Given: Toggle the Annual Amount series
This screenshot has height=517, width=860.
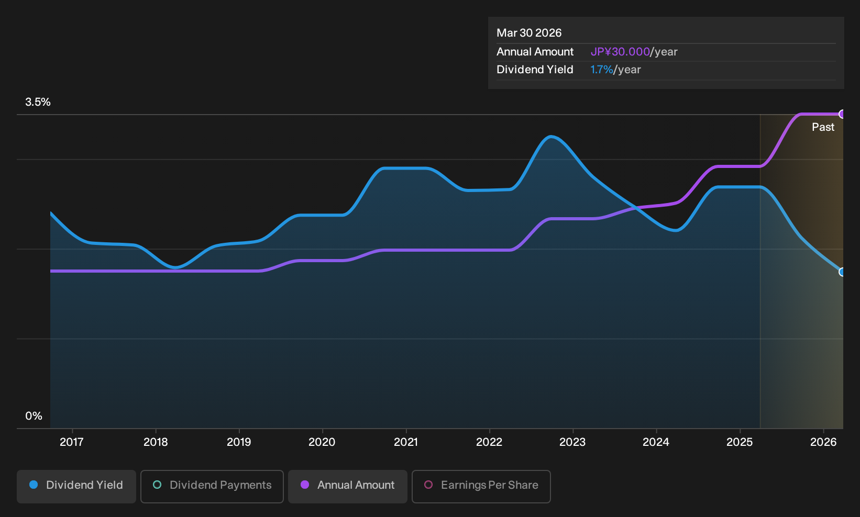Looking at the screenshot, I should click(348, 486).
